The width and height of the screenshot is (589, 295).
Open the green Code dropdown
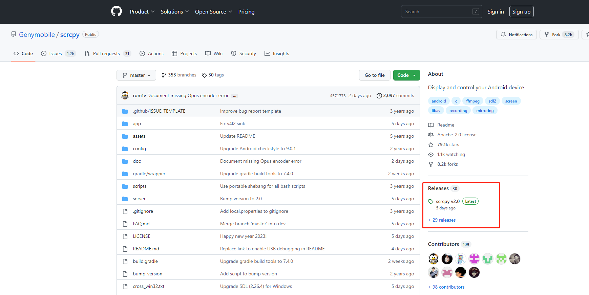coord(406,75)
